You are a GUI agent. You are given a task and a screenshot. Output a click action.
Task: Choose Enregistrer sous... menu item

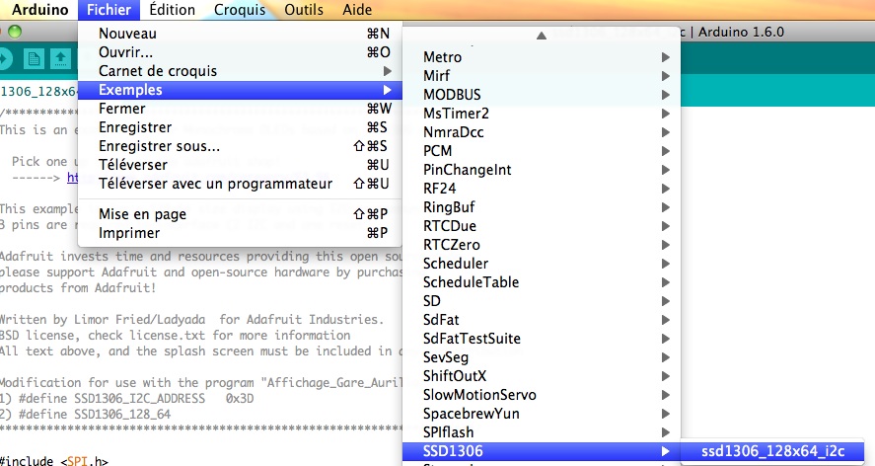click(x=240, y=146)
